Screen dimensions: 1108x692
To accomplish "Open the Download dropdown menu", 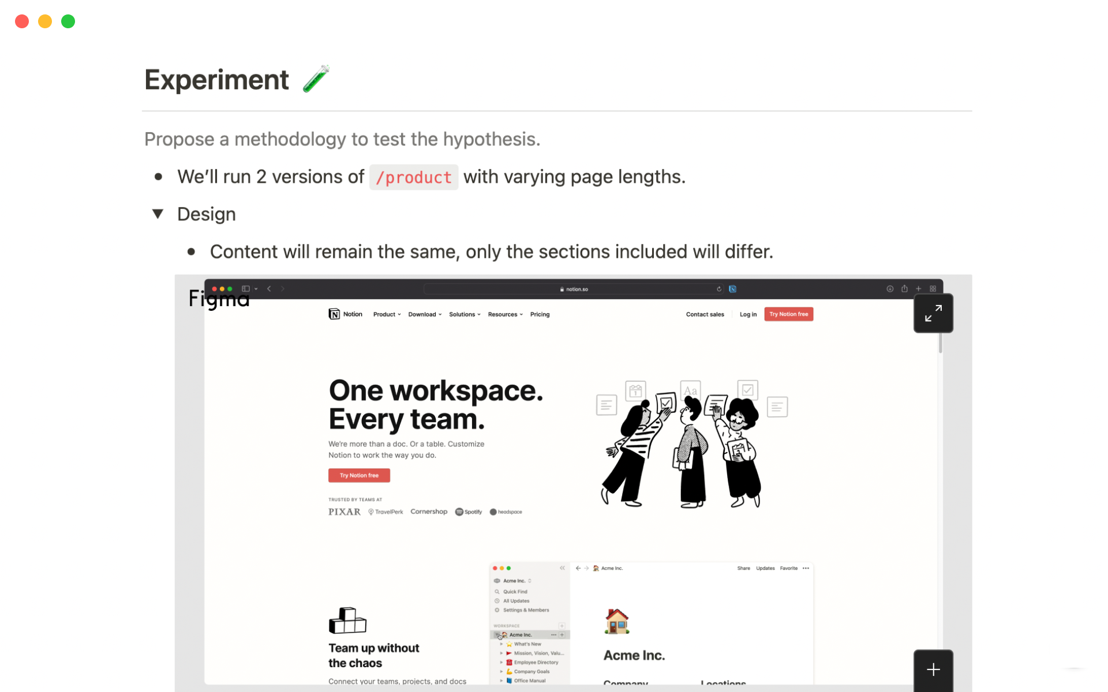I will [425, 314].
